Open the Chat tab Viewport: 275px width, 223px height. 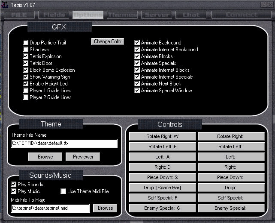191,15
